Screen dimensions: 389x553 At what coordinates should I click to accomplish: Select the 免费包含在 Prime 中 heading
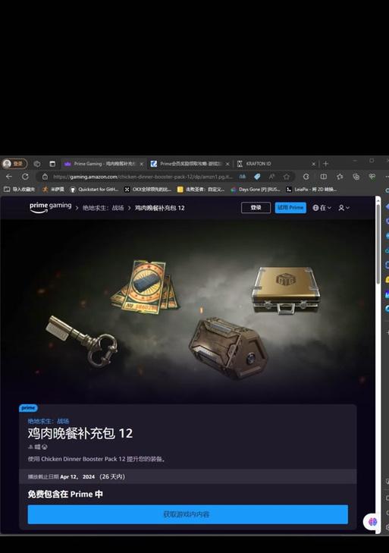(x=65, y=494)
